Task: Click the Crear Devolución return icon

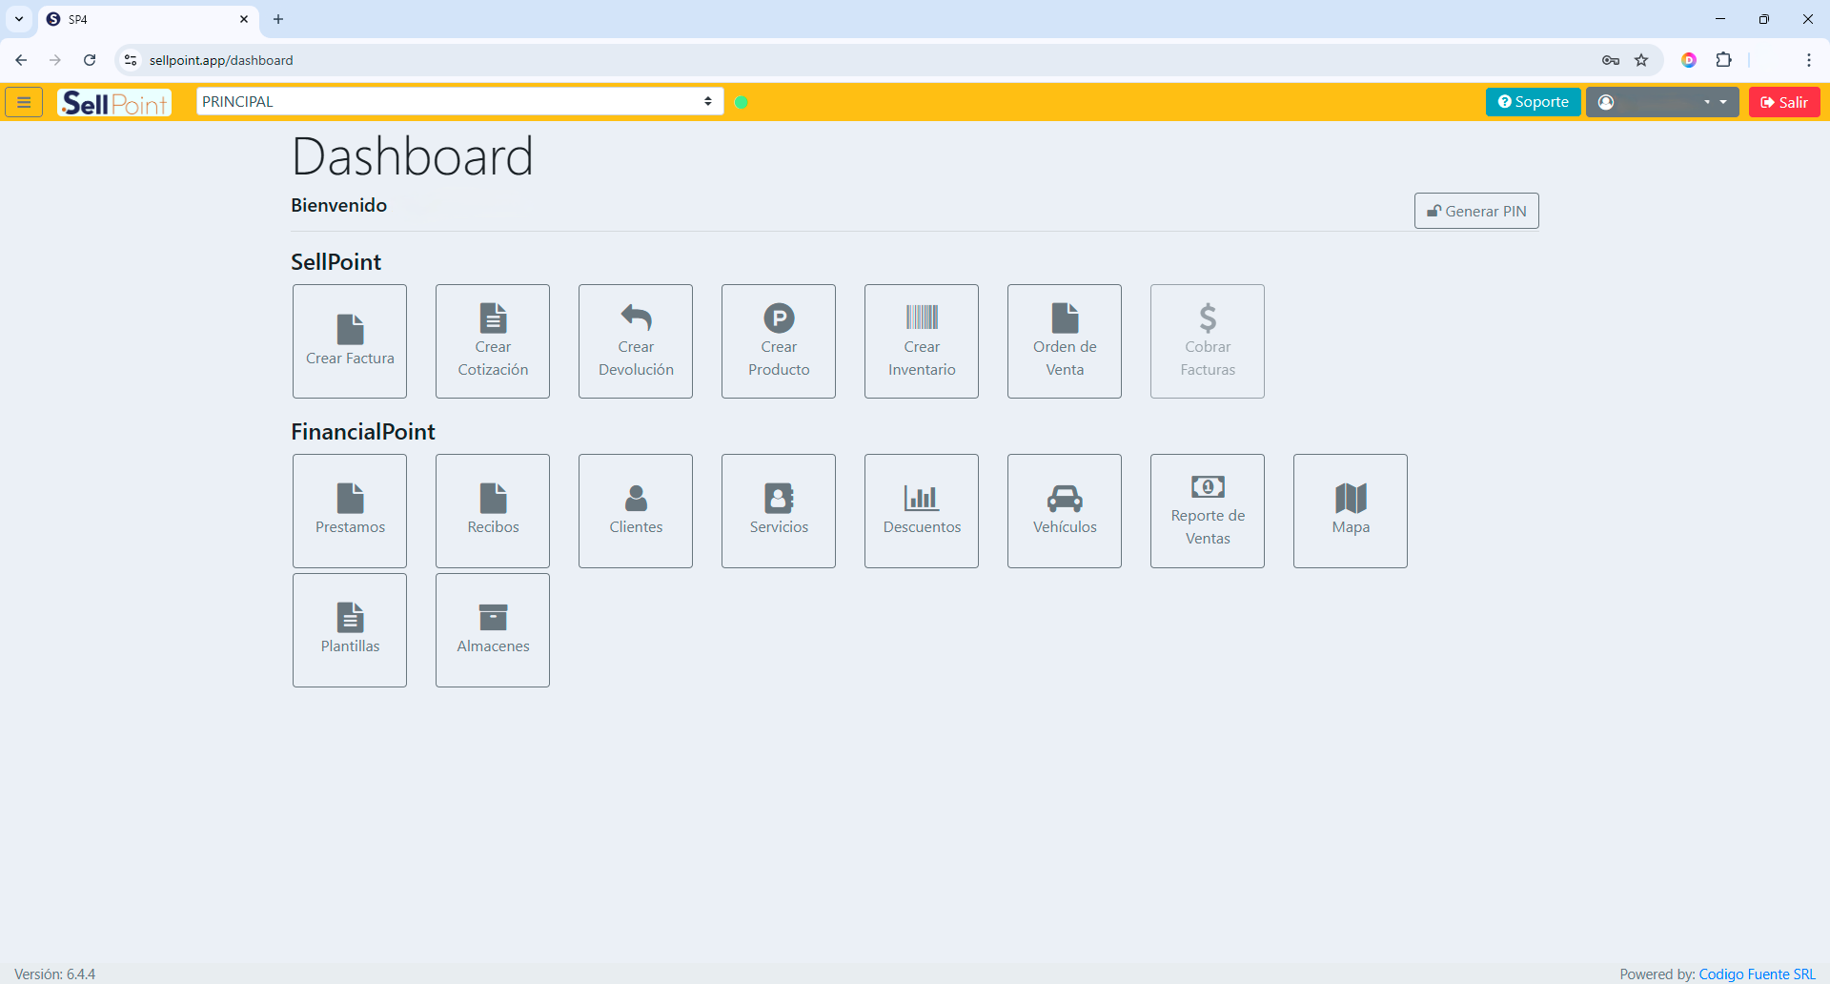Action: tap(636, 318)
